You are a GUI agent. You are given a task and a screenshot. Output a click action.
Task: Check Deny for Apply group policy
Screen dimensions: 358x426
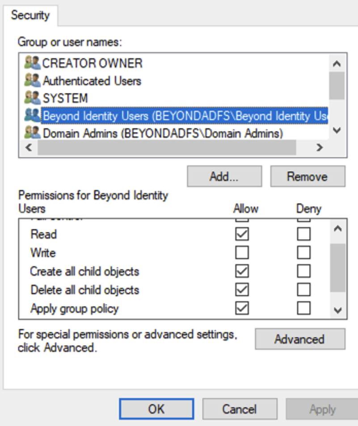tap(304, 308)
